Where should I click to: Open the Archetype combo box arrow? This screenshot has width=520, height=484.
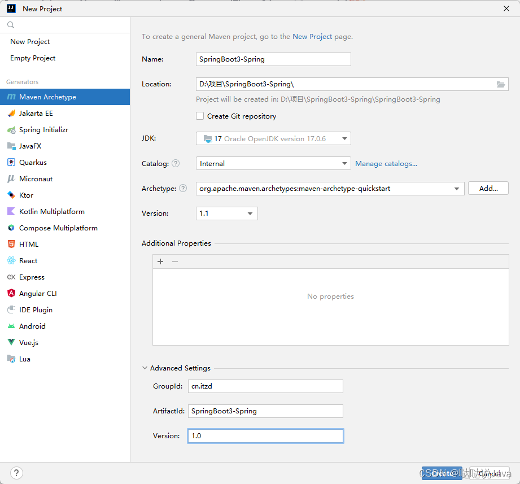[x=457, y=189]
